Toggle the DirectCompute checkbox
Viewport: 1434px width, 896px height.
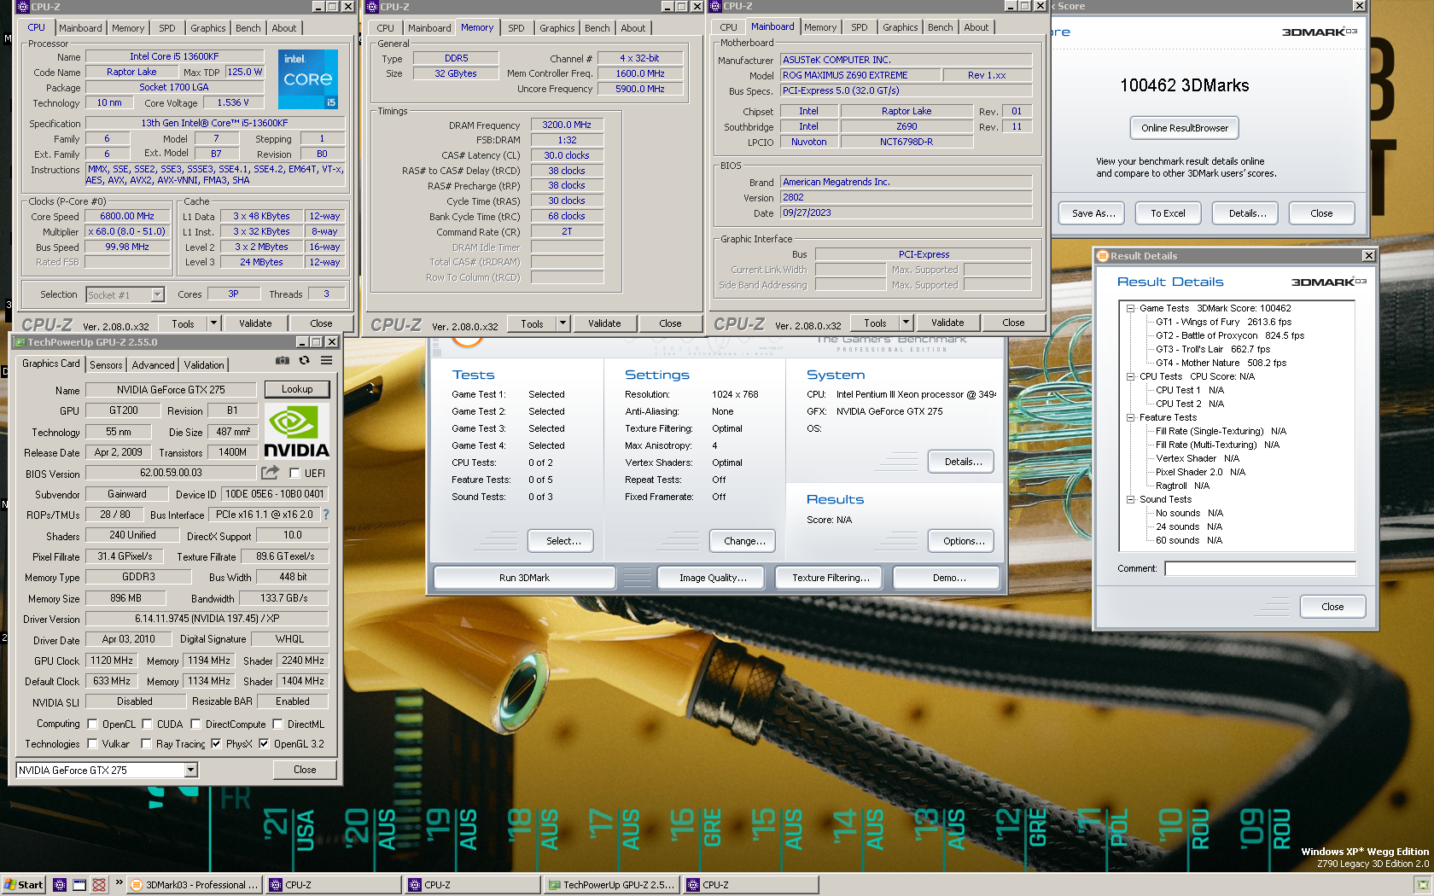tap(195, 724)
